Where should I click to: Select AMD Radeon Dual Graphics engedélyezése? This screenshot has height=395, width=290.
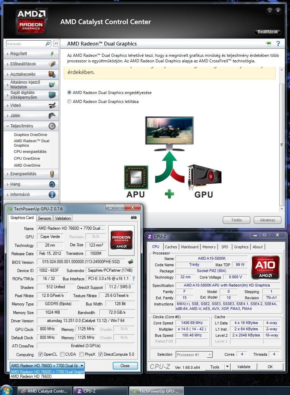(x=69, y=92)
